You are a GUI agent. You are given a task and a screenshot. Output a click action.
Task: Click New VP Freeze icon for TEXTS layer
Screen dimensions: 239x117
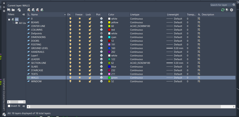click(199, 74)
